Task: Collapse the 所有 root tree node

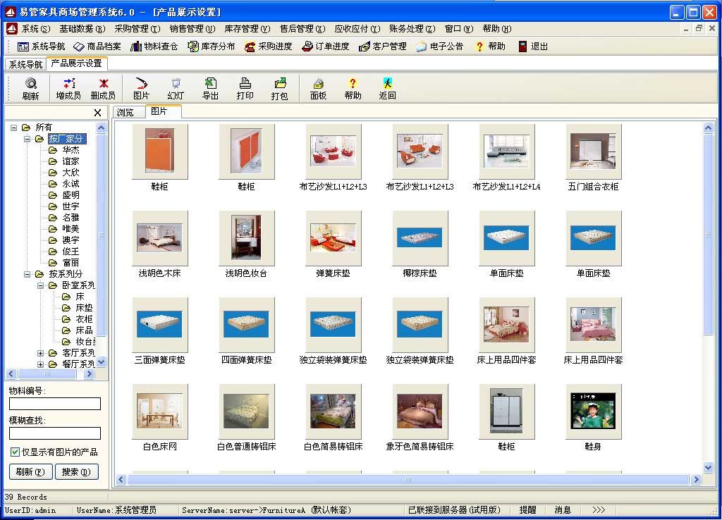Action: coord(13,128)
